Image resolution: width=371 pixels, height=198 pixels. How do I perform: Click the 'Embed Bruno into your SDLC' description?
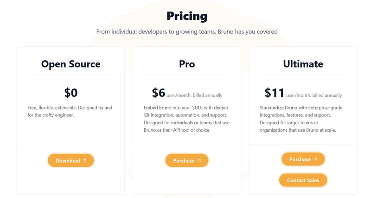pos(187,119)
